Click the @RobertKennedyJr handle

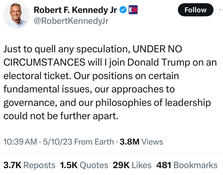coord(71,21)
